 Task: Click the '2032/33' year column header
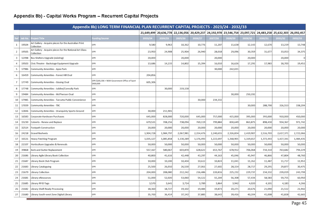pos(297,38)
